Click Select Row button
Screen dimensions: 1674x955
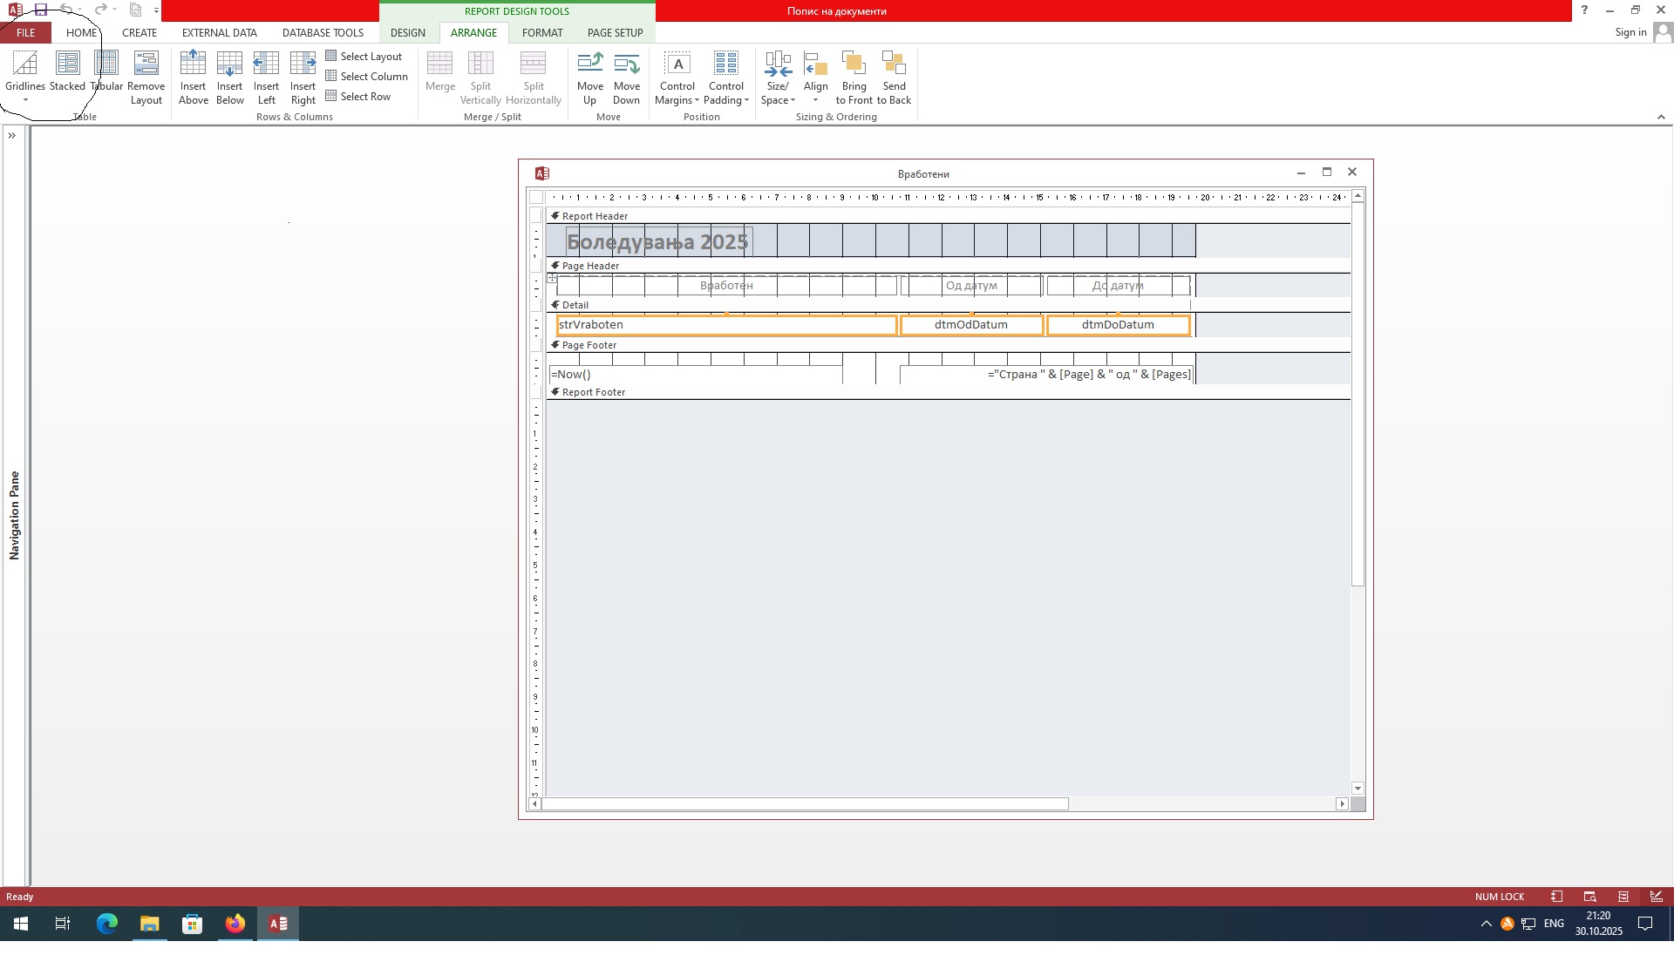[x=358, y=97]
